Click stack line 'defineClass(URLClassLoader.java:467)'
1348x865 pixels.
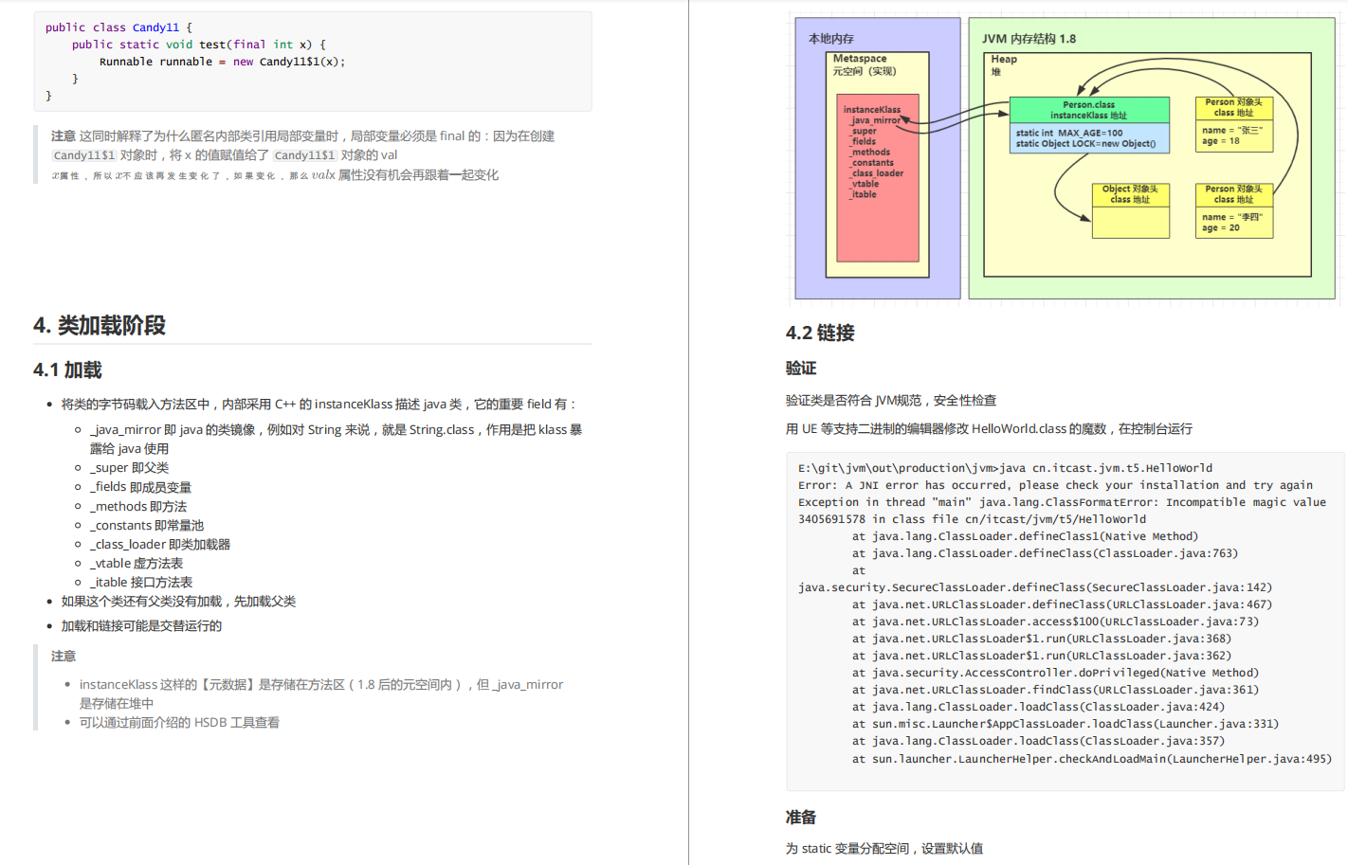1062,604
